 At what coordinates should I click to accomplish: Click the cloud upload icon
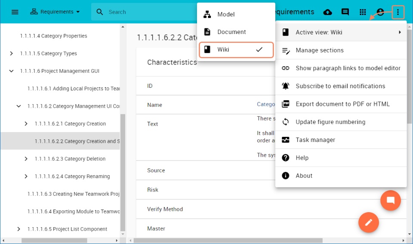click(327, 12)
